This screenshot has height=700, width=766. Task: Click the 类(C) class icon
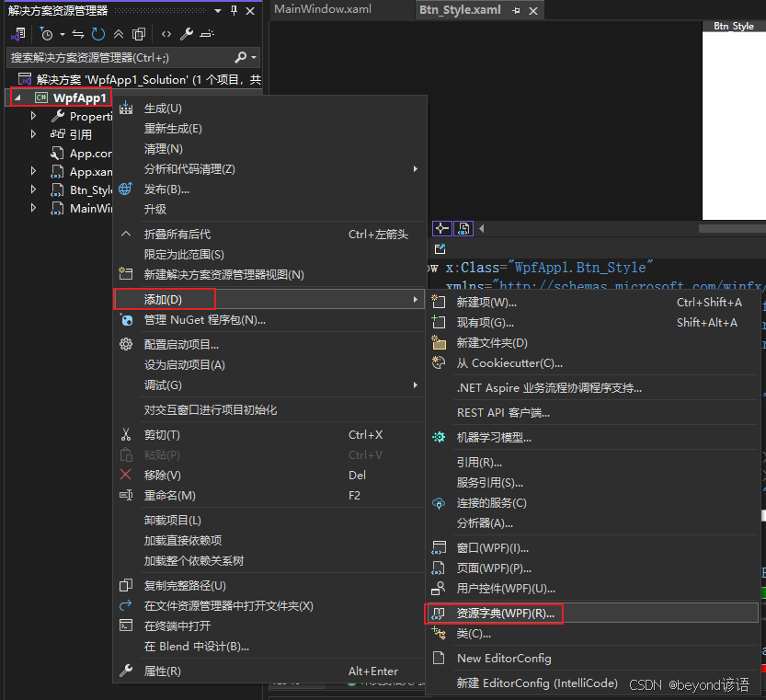pos(439,633)
